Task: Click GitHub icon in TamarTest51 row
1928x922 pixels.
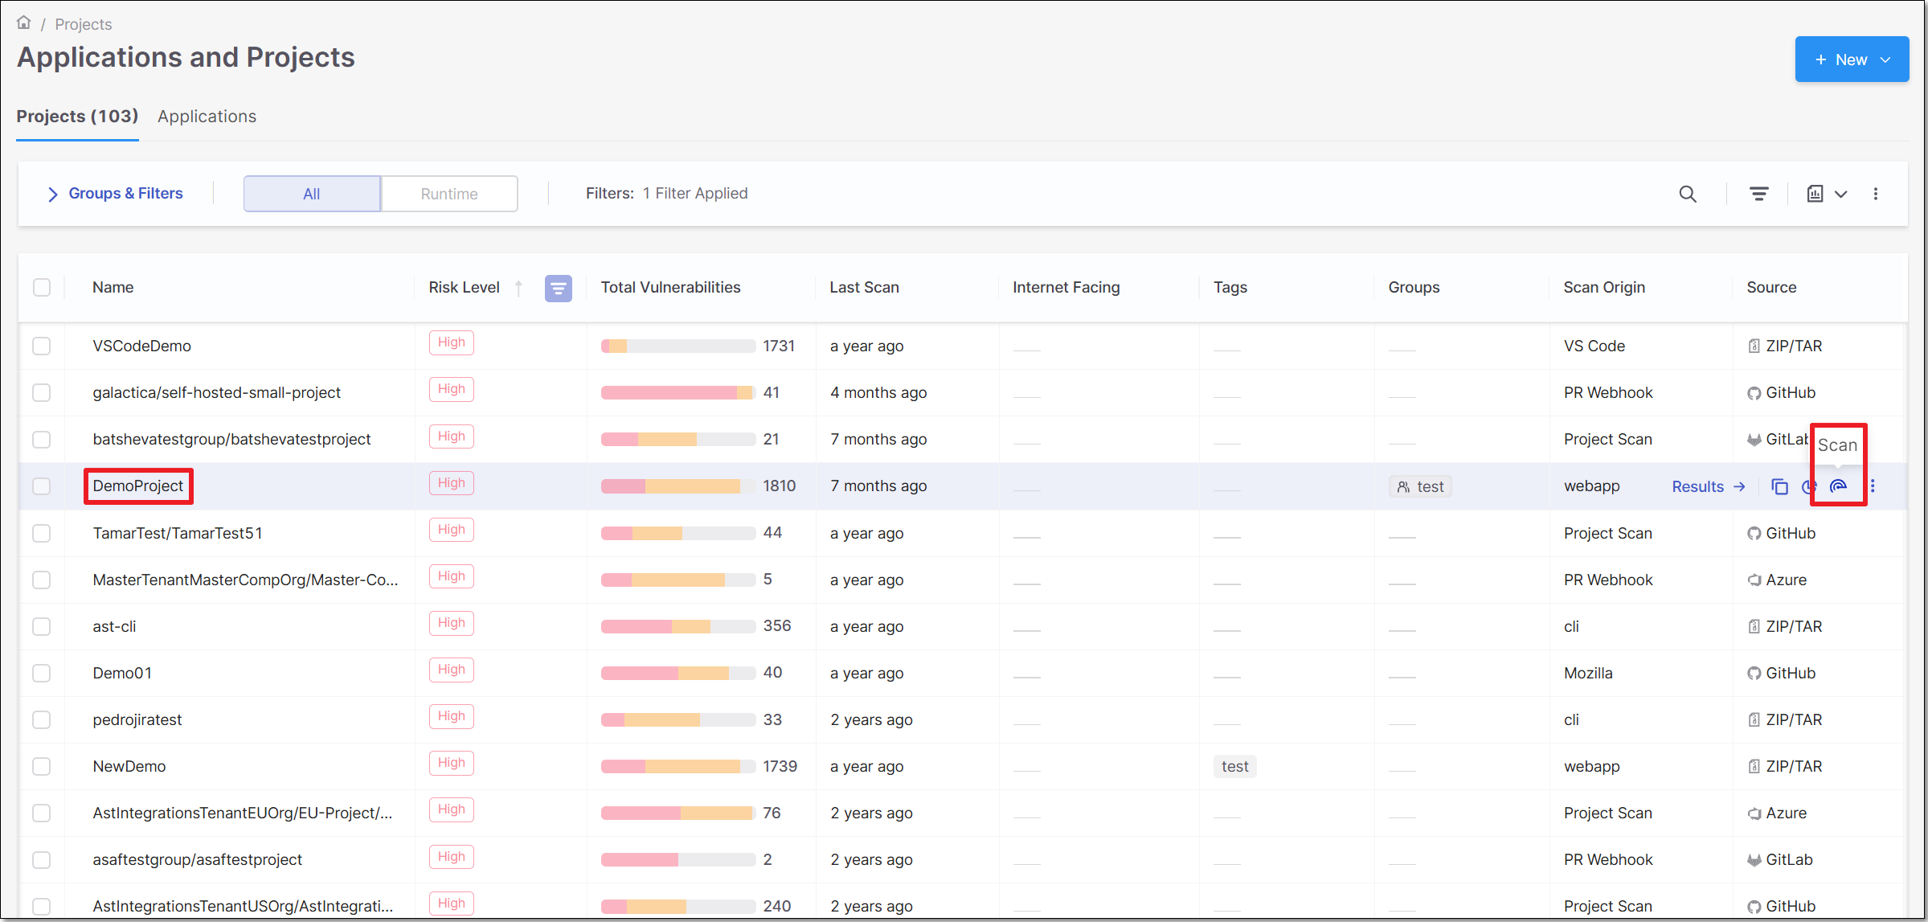Action: click(x=1754, y=534)
